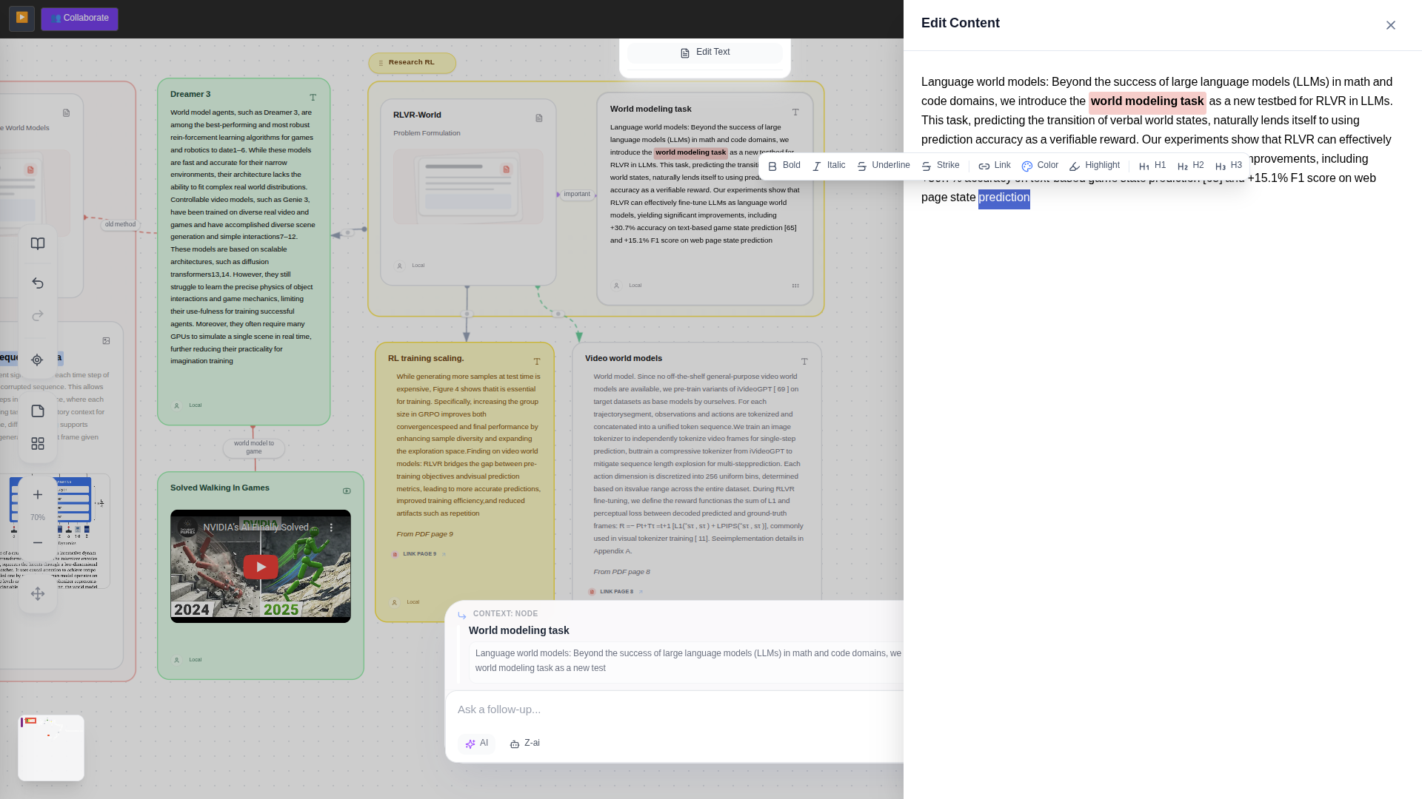
Task: Click the book icon in left toolbar
Action: [x=38, y=244]
